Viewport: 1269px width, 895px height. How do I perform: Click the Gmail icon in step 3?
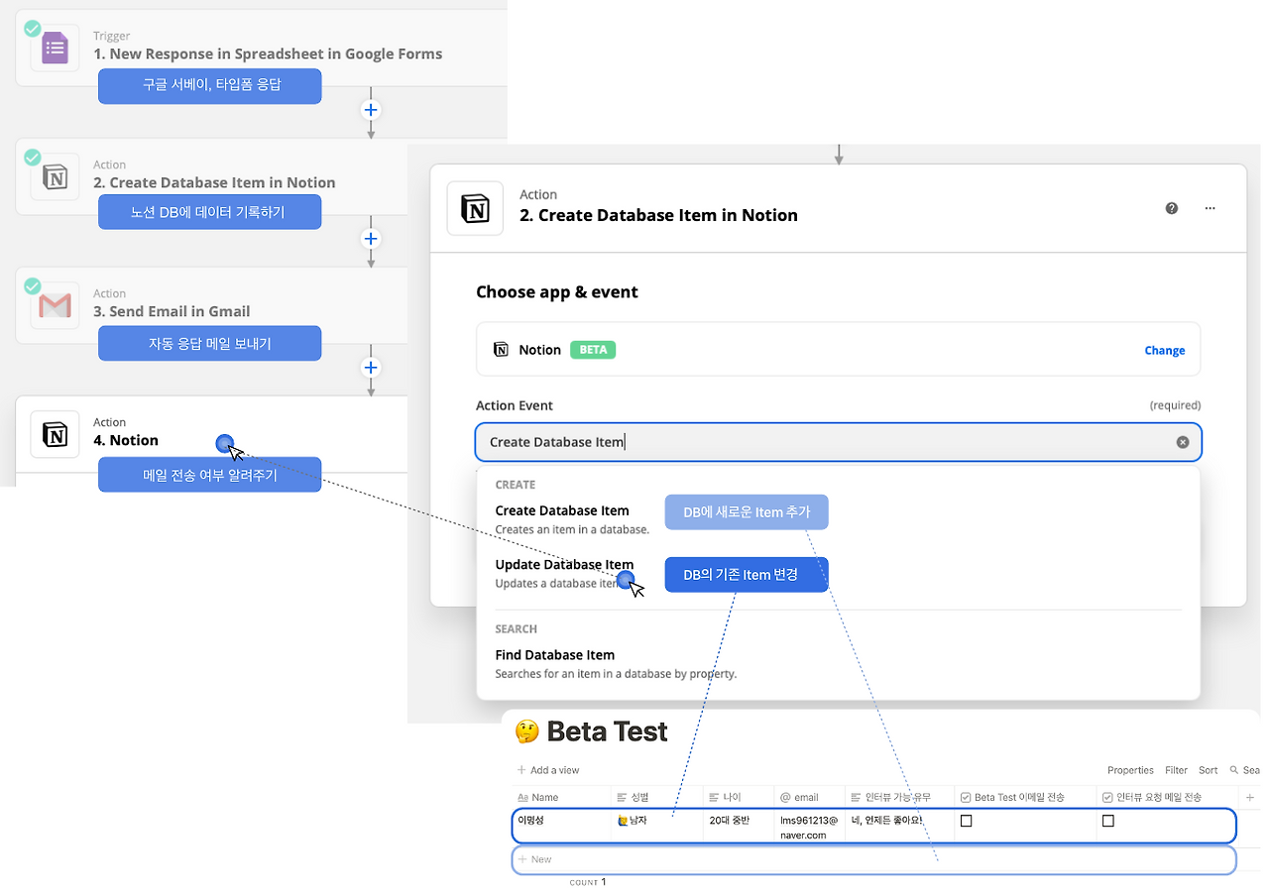(x=55, y=306)
